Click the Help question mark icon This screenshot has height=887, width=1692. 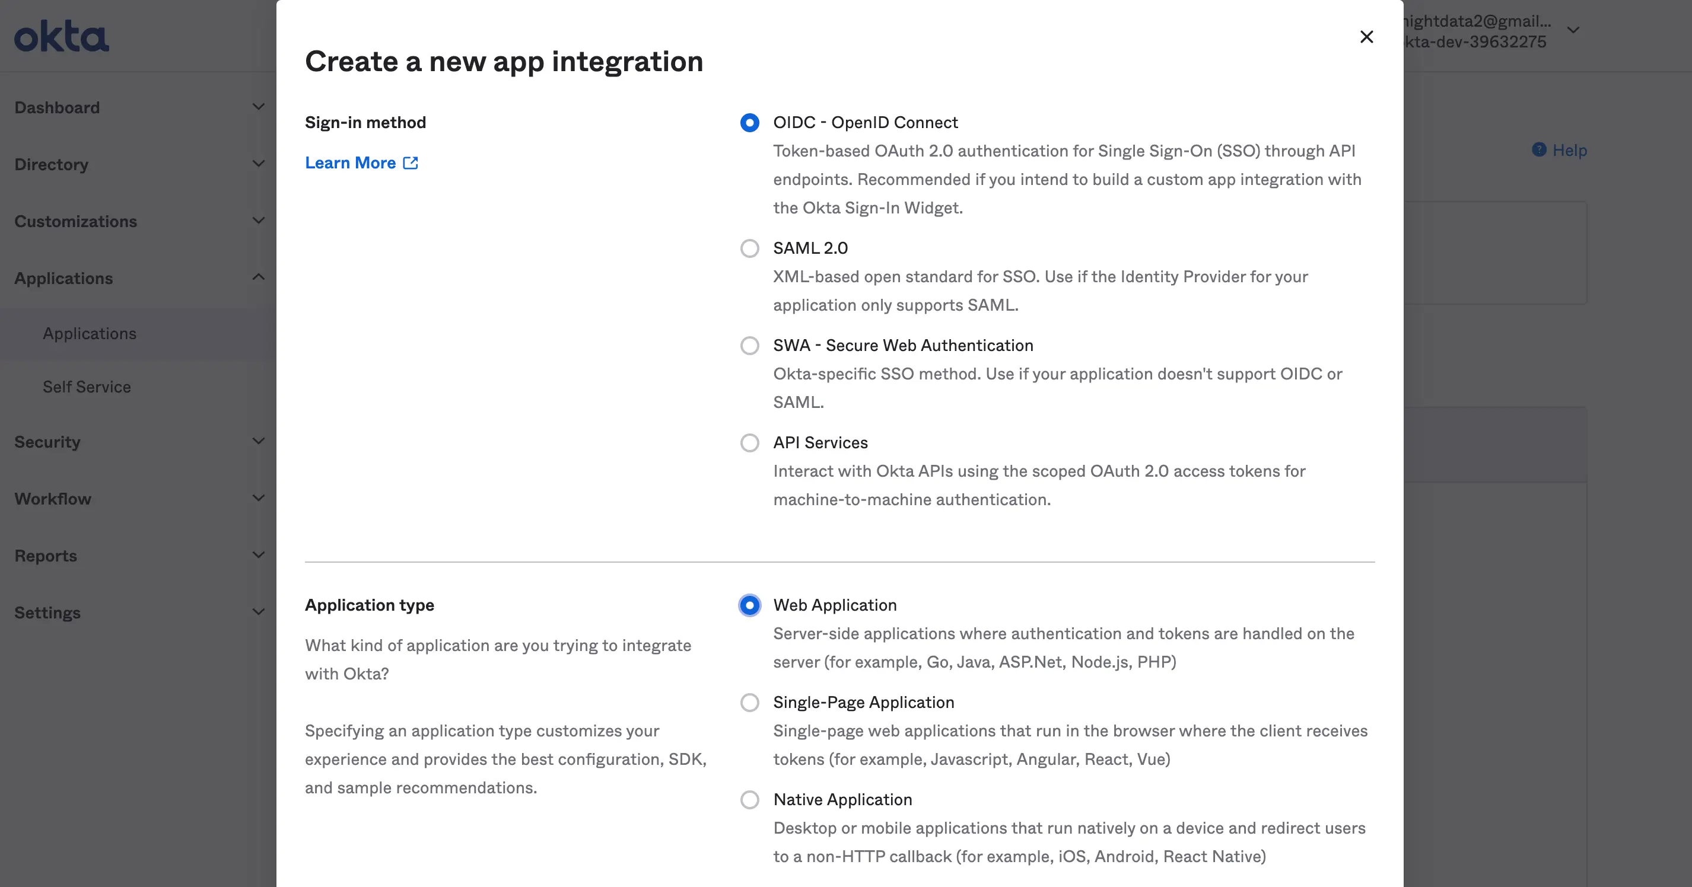point(1539,149)
